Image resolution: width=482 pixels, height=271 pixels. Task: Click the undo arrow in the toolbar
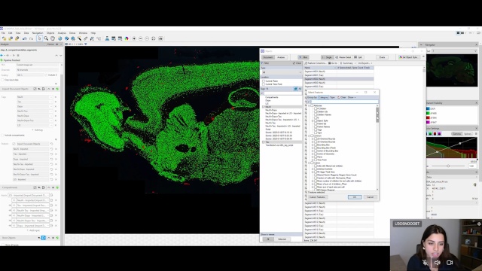(x=25, y=38)
